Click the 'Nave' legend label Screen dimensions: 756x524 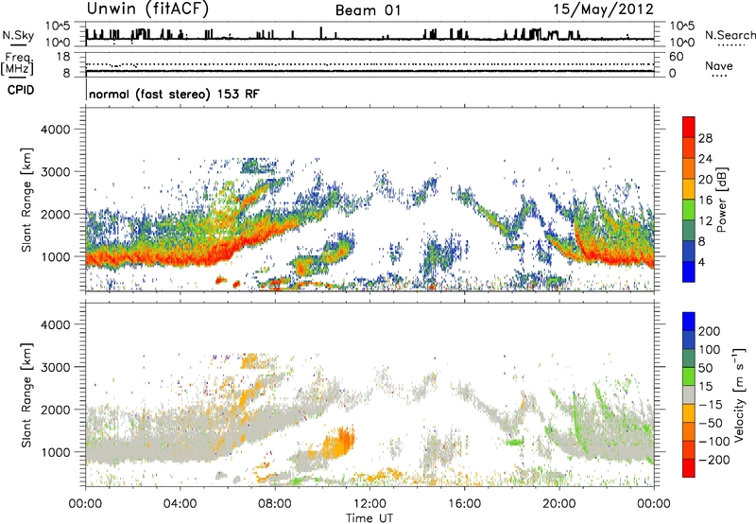coord(719,65)
